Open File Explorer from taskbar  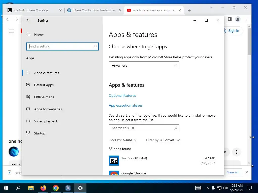(31, 188)
